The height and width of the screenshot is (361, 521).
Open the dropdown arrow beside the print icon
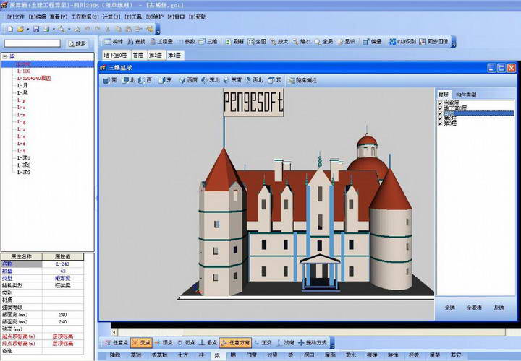pyautogui.click(x=54, y=30)
